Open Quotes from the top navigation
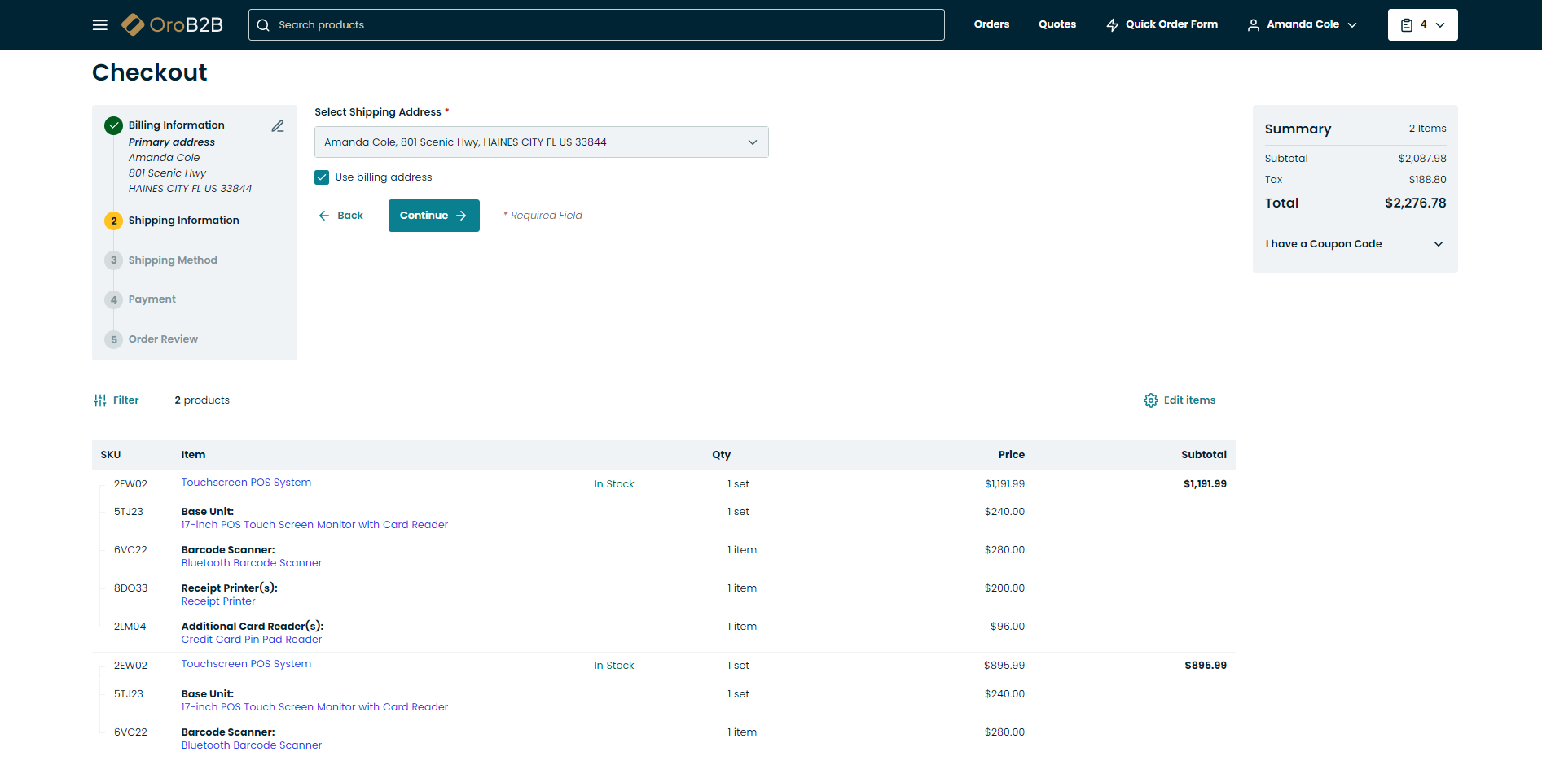1542x769 pixels. 1057,24
